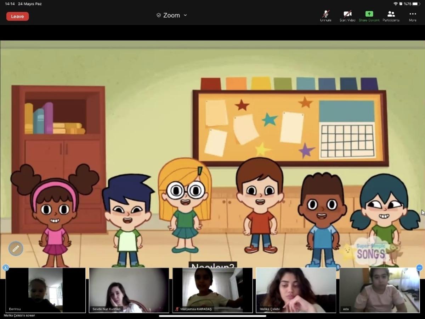Collapse video strip with blue minus button
Image resolution: width=425 pixels, height=319 pixels.
coord(419,268)
